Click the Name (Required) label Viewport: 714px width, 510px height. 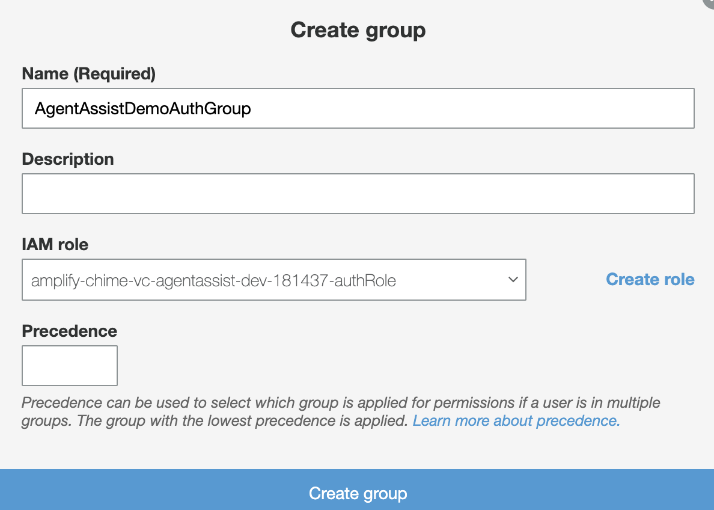coord(89,73)
